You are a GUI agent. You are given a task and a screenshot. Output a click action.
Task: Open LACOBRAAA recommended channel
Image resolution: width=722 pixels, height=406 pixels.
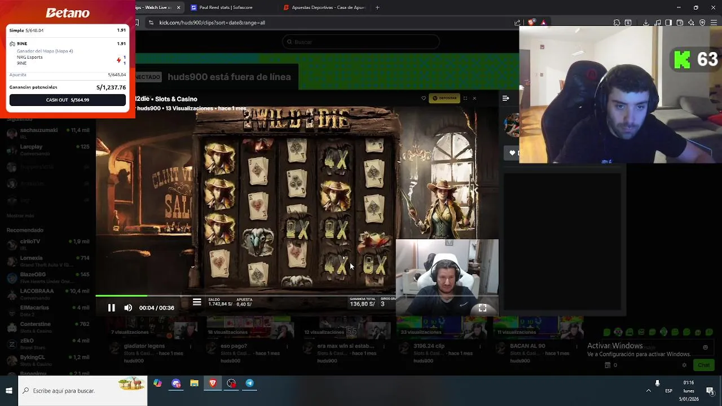point(48,294)
